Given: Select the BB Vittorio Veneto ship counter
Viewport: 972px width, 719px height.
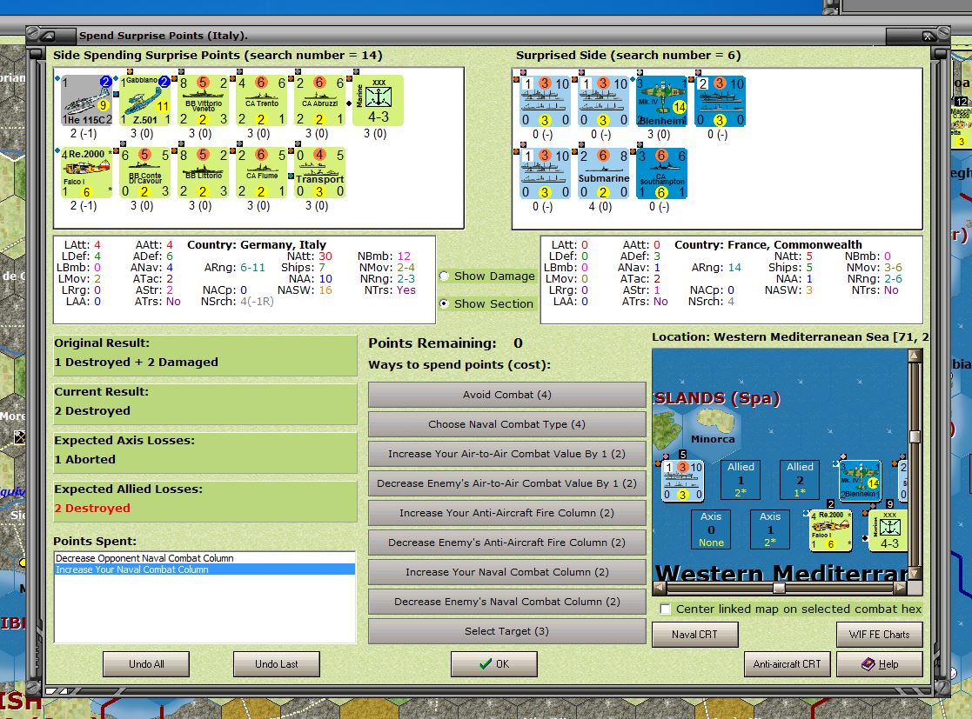Looking at the screenshot, I should 204,100.
